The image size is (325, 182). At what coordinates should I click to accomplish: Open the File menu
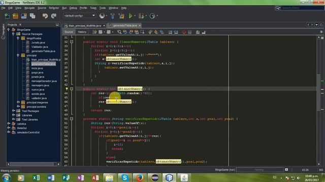pyautogui.click(x=4, y=8)
